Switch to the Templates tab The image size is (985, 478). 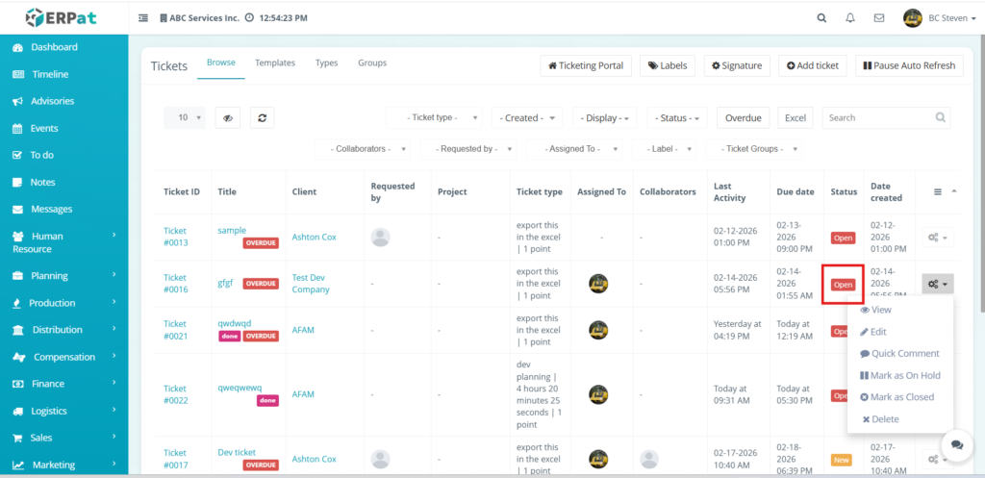[275, 63]
